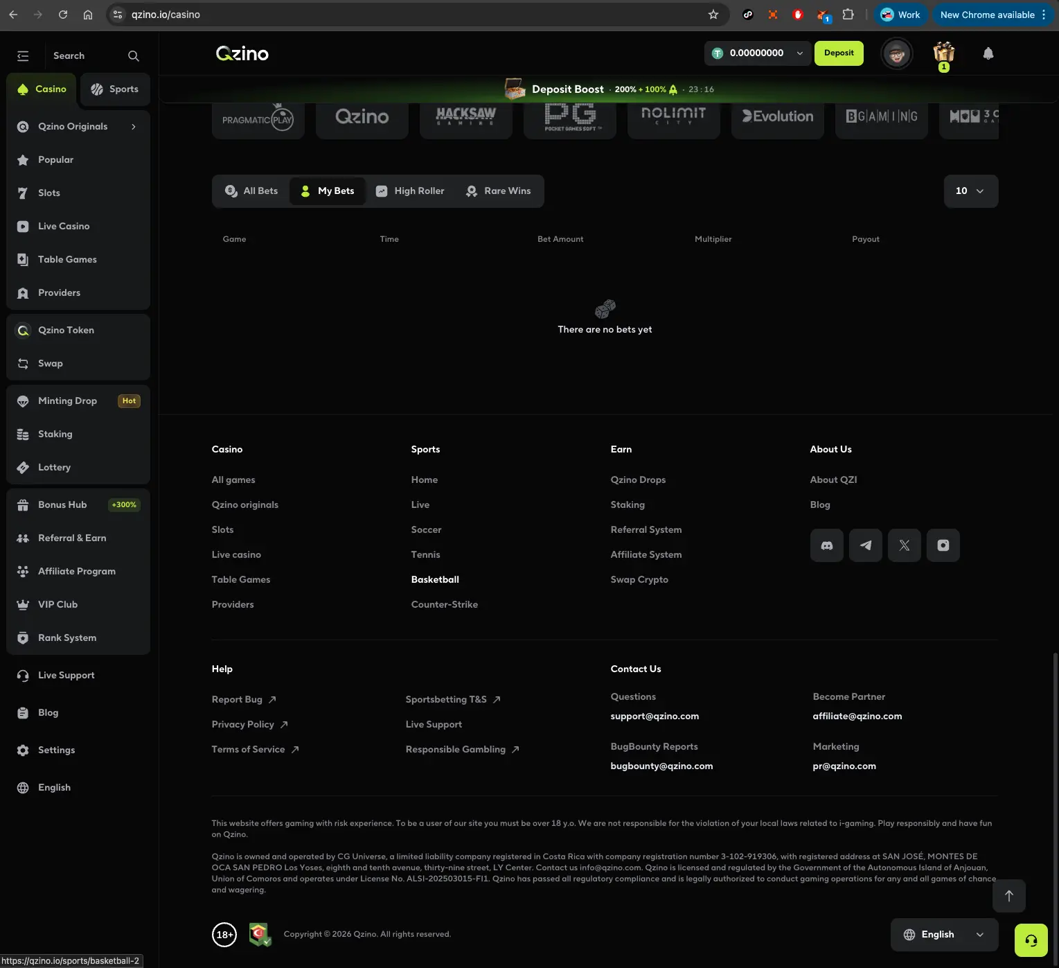The height and width of the screenshot is (968, 1059).
Task: Open VIP Club in the sidebar
Action: (x=78, y=605)
